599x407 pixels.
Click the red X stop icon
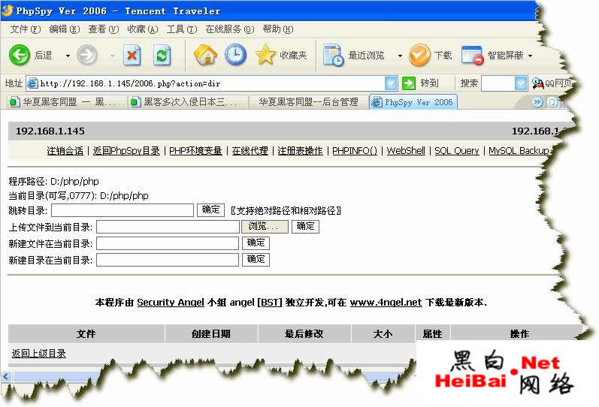pos(132,56)
